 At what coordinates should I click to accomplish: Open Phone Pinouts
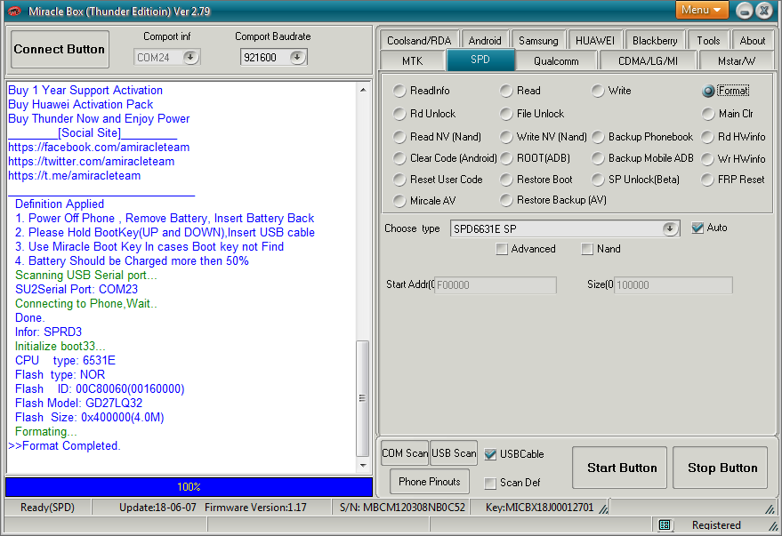(430, 482)
